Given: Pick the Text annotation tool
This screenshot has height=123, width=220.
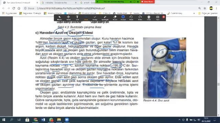Looking at the screenshot, I should pyautogui.click(x=77, y=18).
